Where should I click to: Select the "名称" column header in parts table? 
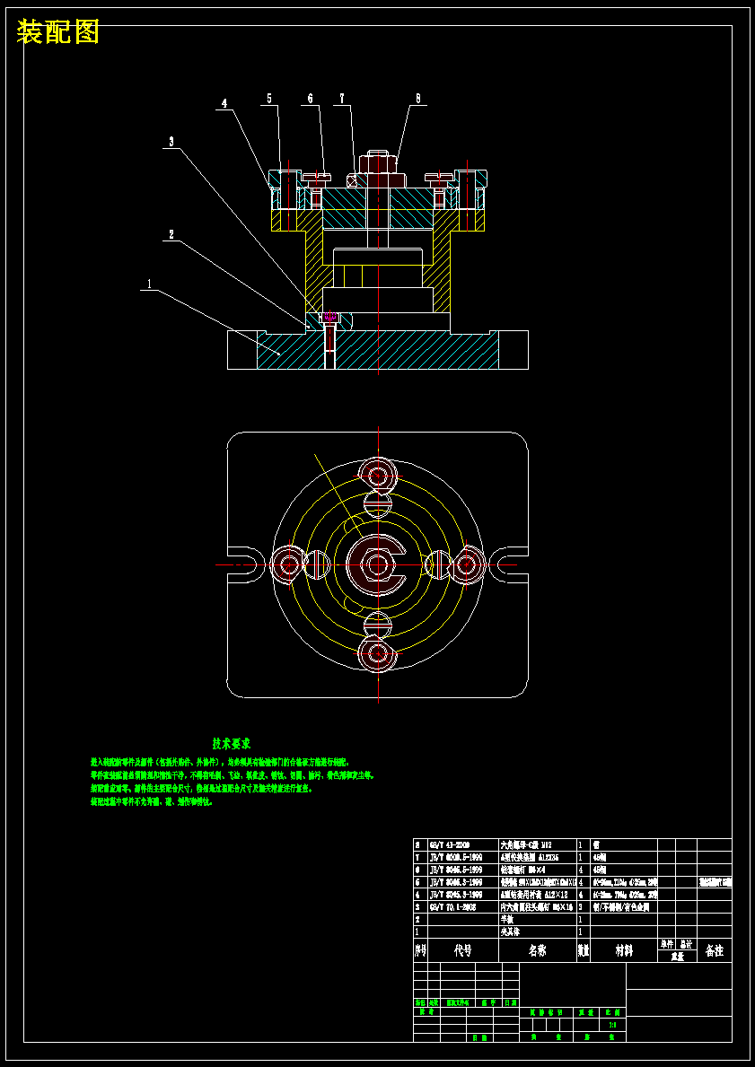point(537,950)
